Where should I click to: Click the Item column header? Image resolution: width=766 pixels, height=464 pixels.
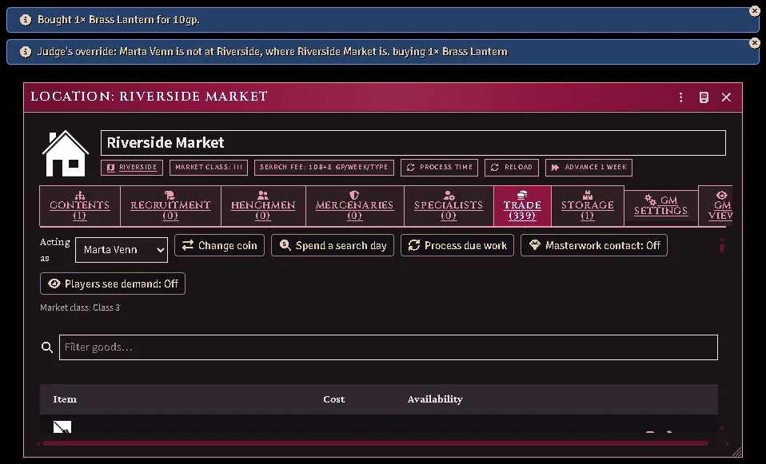click(65, 399)
